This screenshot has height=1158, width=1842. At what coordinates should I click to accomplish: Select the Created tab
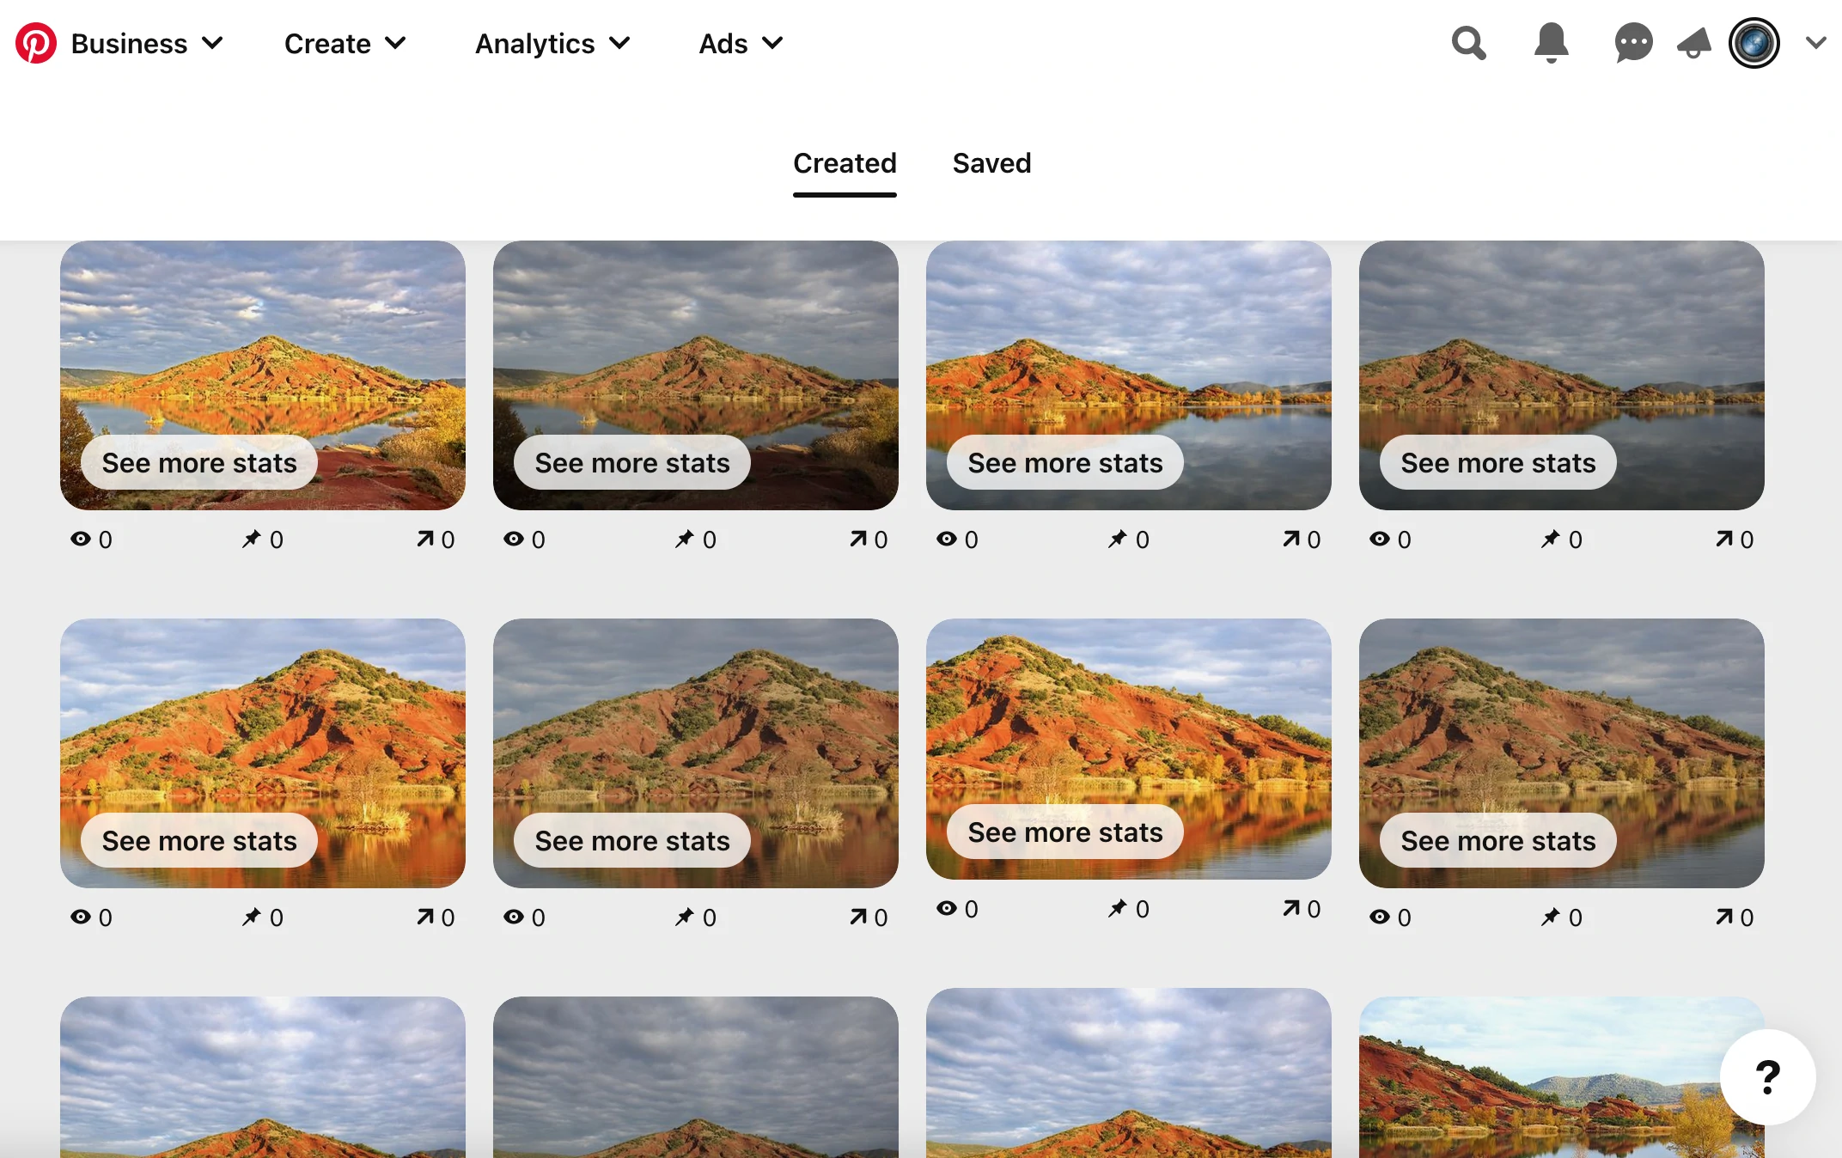click(845, 163)
